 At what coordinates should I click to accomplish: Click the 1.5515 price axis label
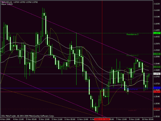pyautogui.click(x=157, y=117)
